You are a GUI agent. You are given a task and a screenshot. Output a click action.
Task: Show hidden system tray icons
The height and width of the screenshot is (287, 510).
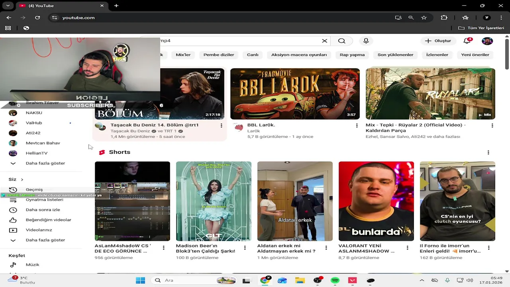click(x=422, y=280)
